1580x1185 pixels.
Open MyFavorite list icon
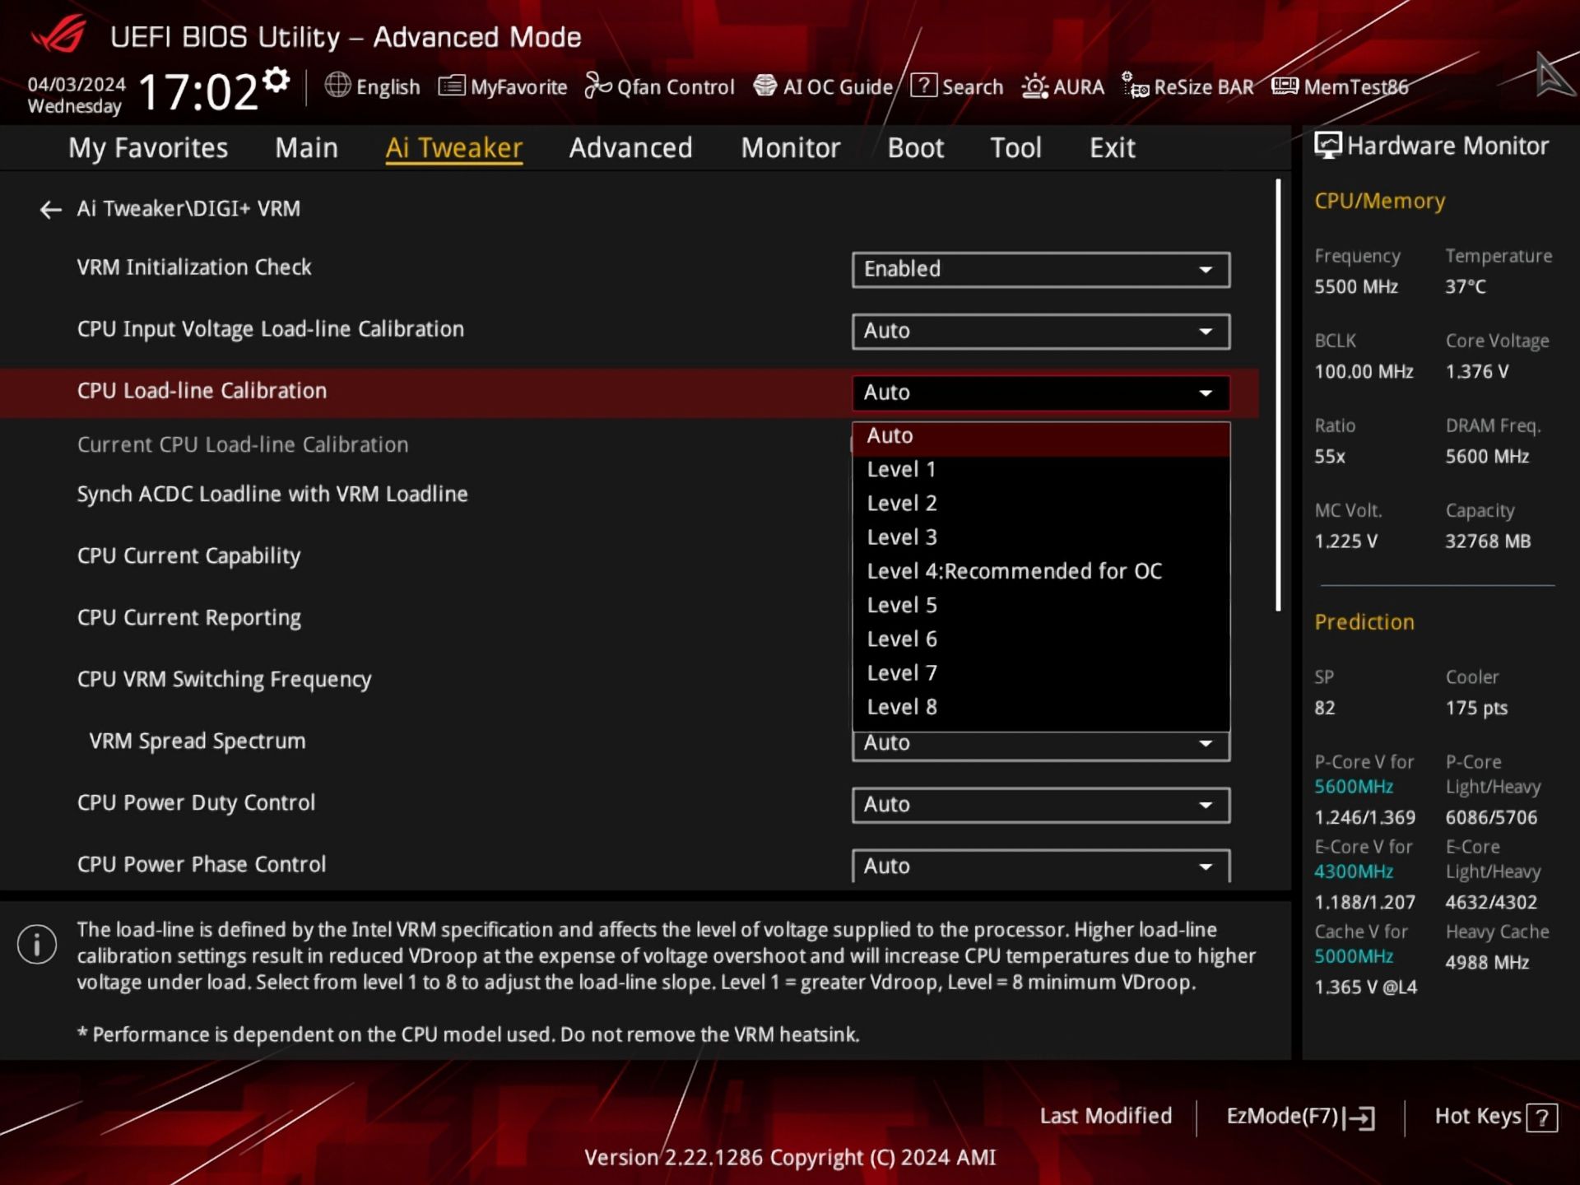[x=451, y=86]
